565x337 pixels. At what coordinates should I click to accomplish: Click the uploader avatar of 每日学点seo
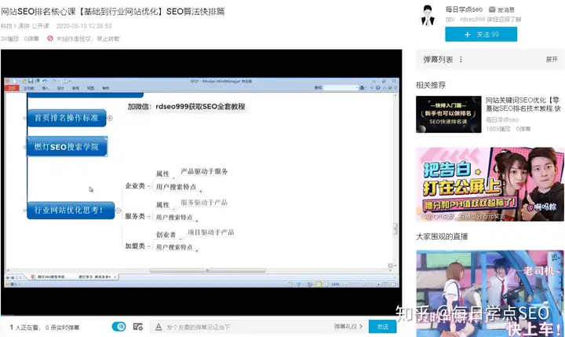coord(428,15)
